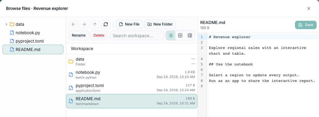The width and height of the screenshot is (319, 117).
Task: Switch to grid view
Action: tap(180, 35)
